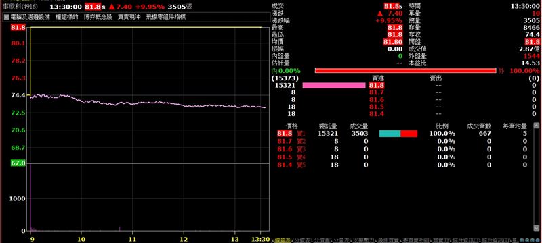Click the 1000 volume axis label

[18, 199]
